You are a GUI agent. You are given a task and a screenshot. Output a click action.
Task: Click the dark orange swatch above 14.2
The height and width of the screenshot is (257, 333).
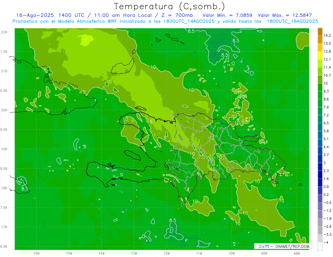320,32
